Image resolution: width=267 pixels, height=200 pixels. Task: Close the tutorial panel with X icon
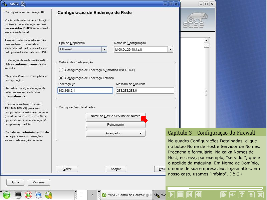[x=260, y=195]
